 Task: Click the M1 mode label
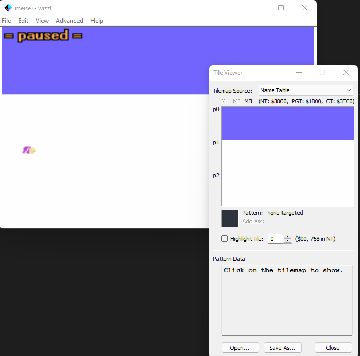[x=225, y=101]
